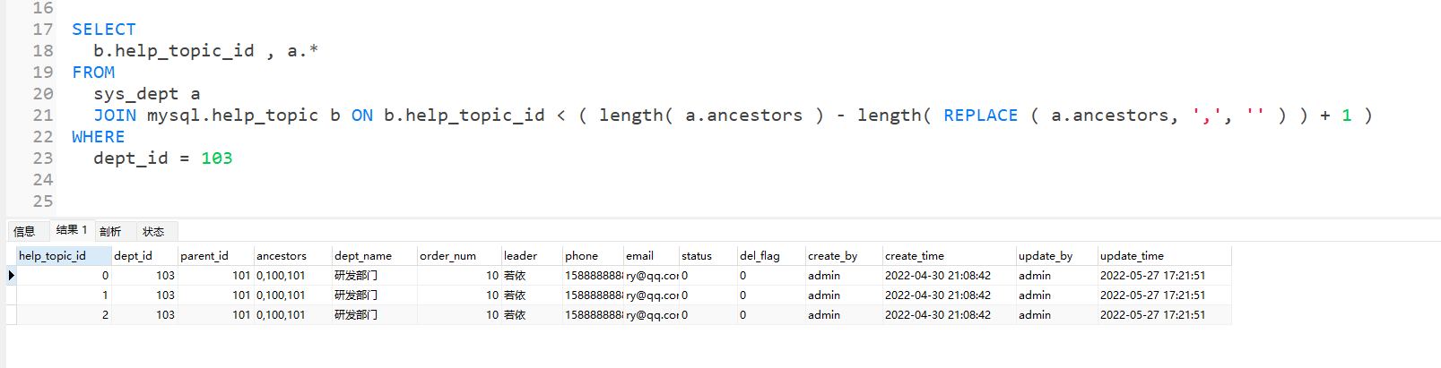This screenshot has height=368, width=1441.
Task: Select the help_topic_id column header
Action: [x=53, y=256]
